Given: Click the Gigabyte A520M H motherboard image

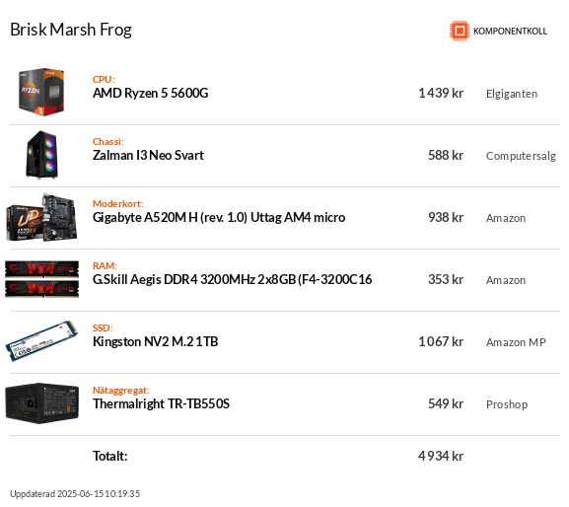Looking at the screenshot, I should pyautogui.click(x=41, y=217).
